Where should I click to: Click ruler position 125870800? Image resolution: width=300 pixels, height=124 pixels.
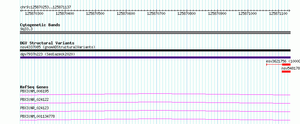point(186,13)
